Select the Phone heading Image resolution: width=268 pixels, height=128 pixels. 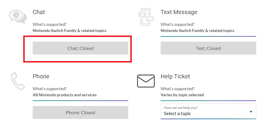pyautogui.click(x=41, y=76)
